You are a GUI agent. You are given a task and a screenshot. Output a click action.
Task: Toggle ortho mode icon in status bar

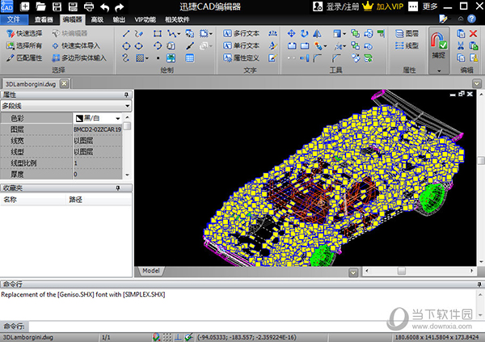[x=178, y=337]
